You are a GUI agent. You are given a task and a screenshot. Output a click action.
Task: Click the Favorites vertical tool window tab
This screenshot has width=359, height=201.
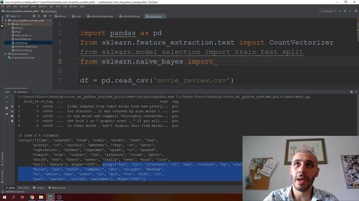pyautogui.click(x=2, y=176)
